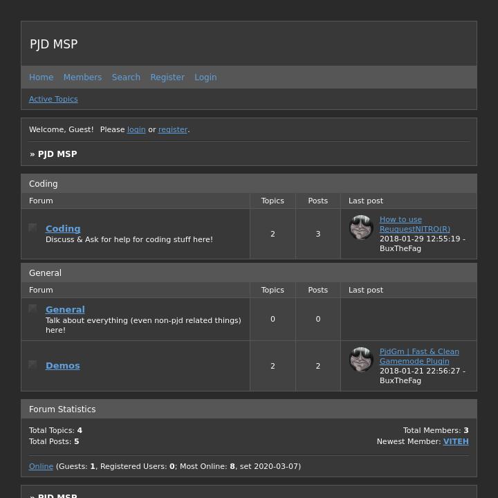View newest member VITEH's profile
Screen dimensions: 498x498
pos(456,441)
